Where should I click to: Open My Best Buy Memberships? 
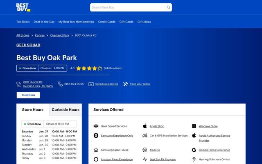(x=76, y=22)
